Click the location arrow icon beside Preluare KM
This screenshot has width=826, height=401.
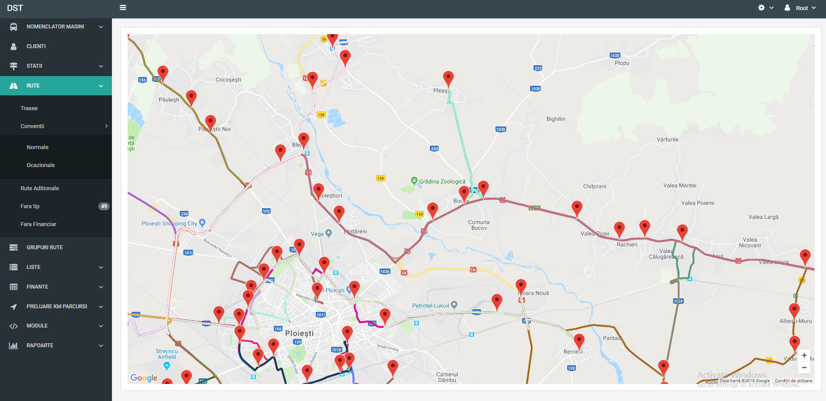tap(14, 307)
